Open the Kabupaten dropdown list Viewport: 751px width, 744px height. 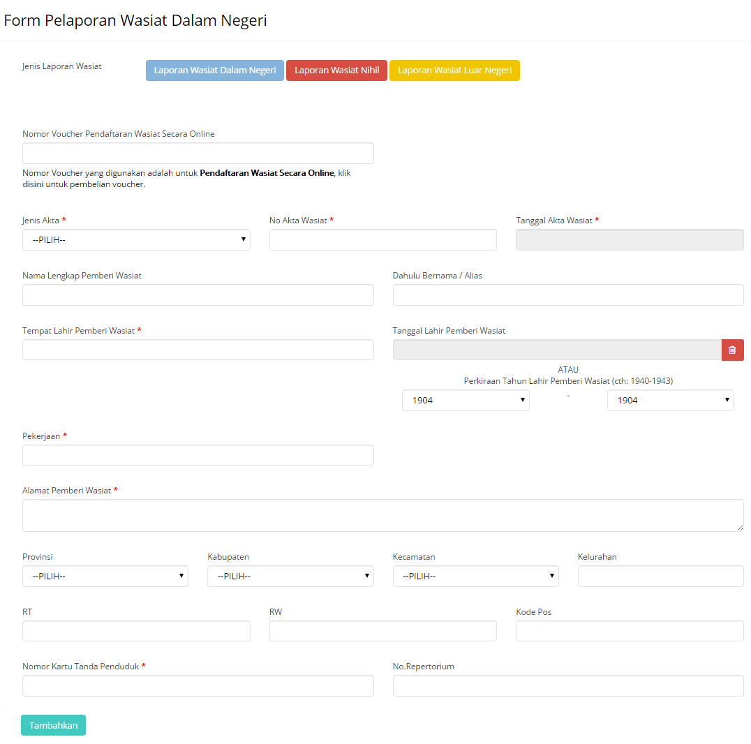click(290, 576)
